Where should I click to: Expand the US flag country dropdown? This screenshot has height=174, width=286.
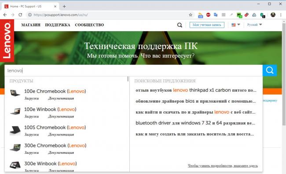coord(236,25)
